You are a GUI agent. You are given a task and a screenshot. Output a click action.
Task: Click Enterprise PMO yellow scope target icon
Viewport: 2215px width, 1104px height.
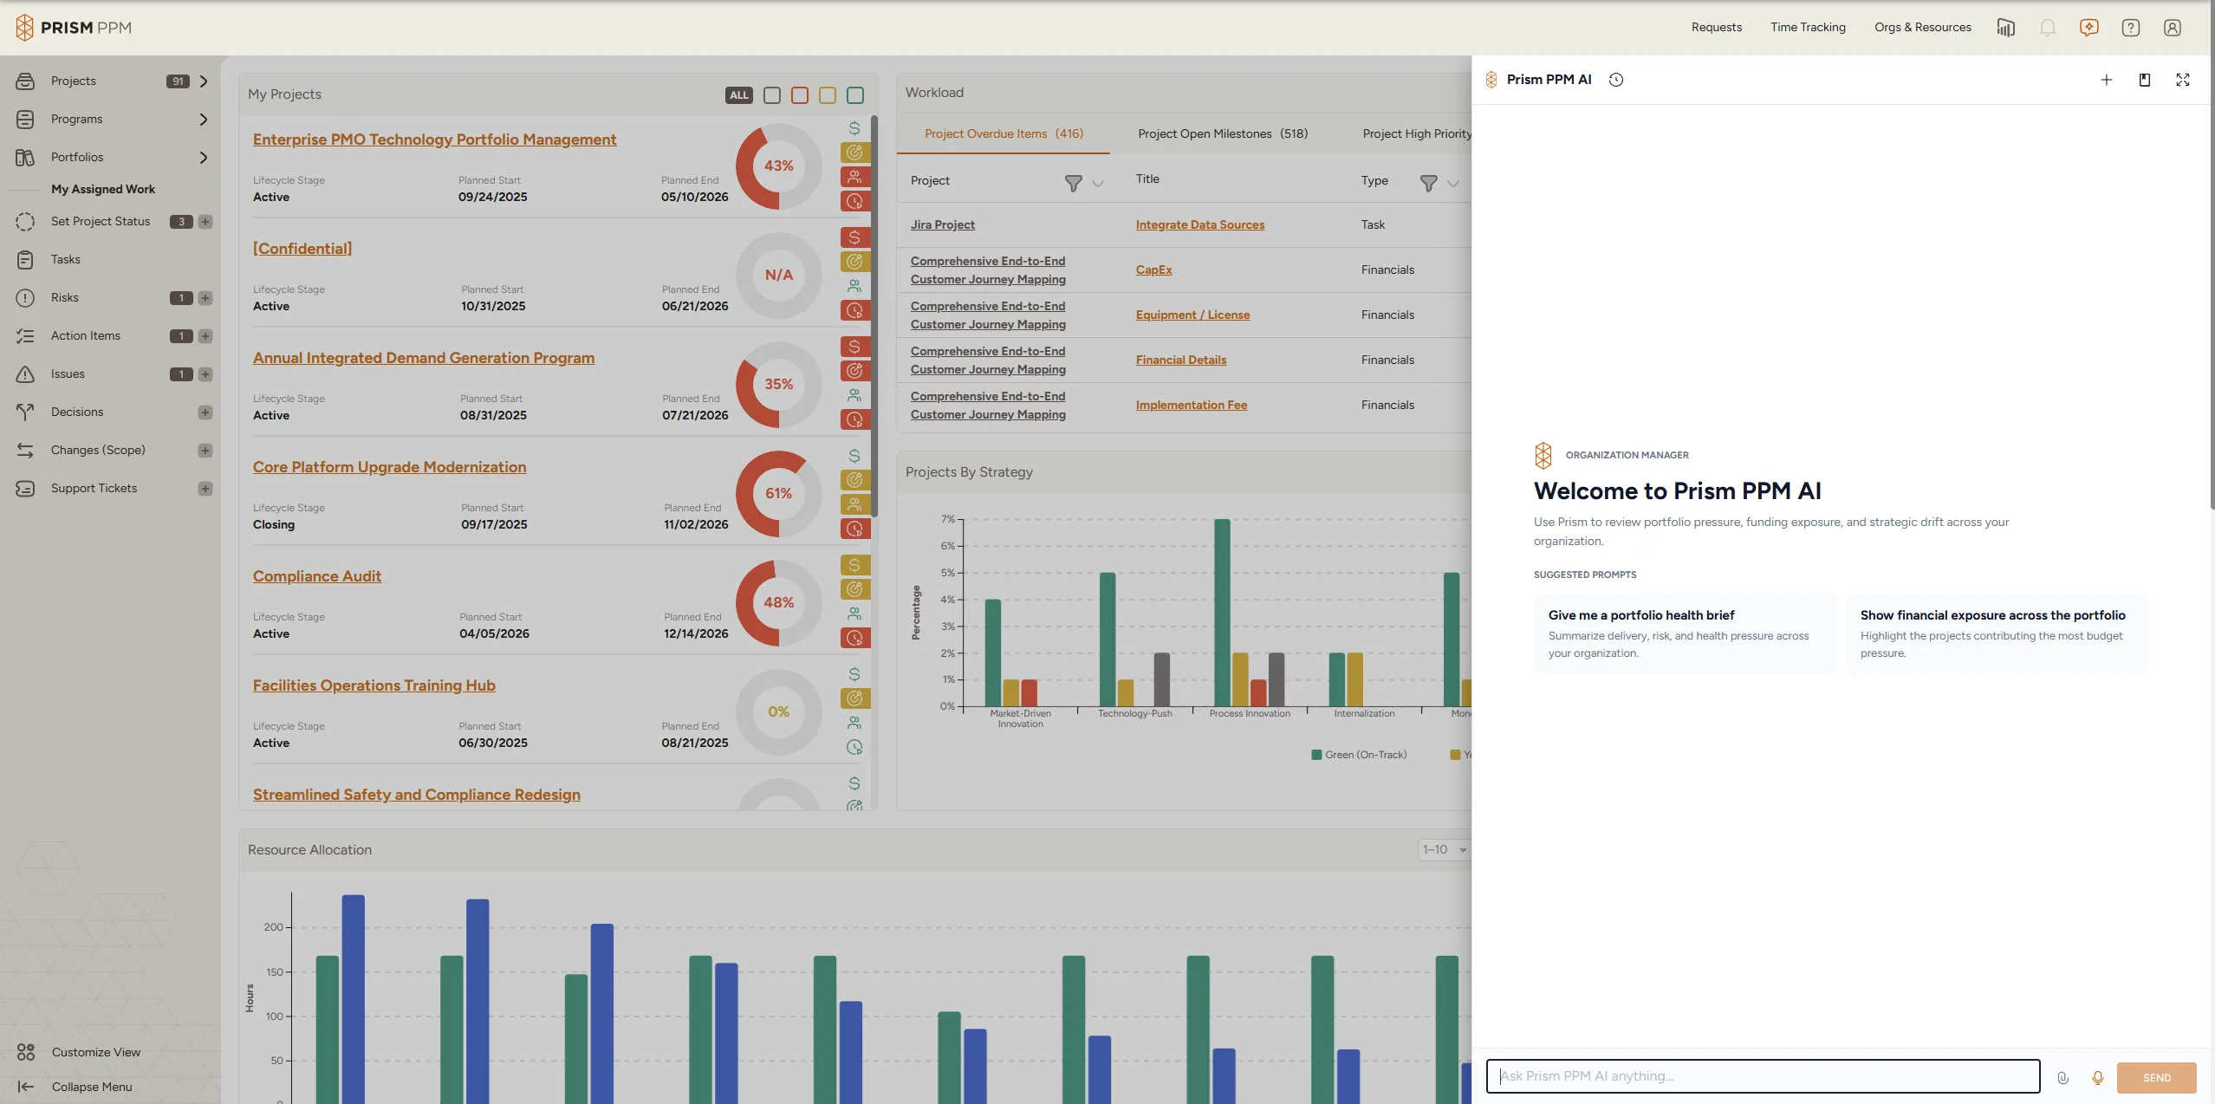(x=854, y=153)
